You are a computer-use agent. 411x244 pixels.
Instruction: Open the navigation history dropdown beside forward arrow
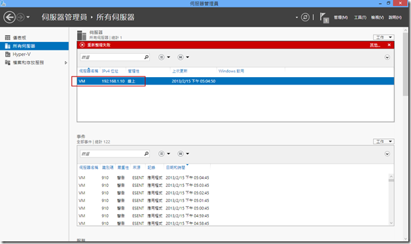point(28,17)
